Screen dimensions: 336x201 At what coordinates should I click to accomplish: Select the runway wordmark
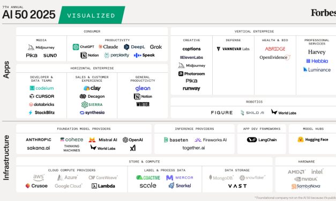[191, 88]
